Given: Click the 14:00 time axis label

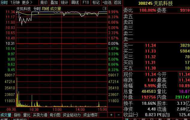Looking at the screenshot, I should [80, 110].
